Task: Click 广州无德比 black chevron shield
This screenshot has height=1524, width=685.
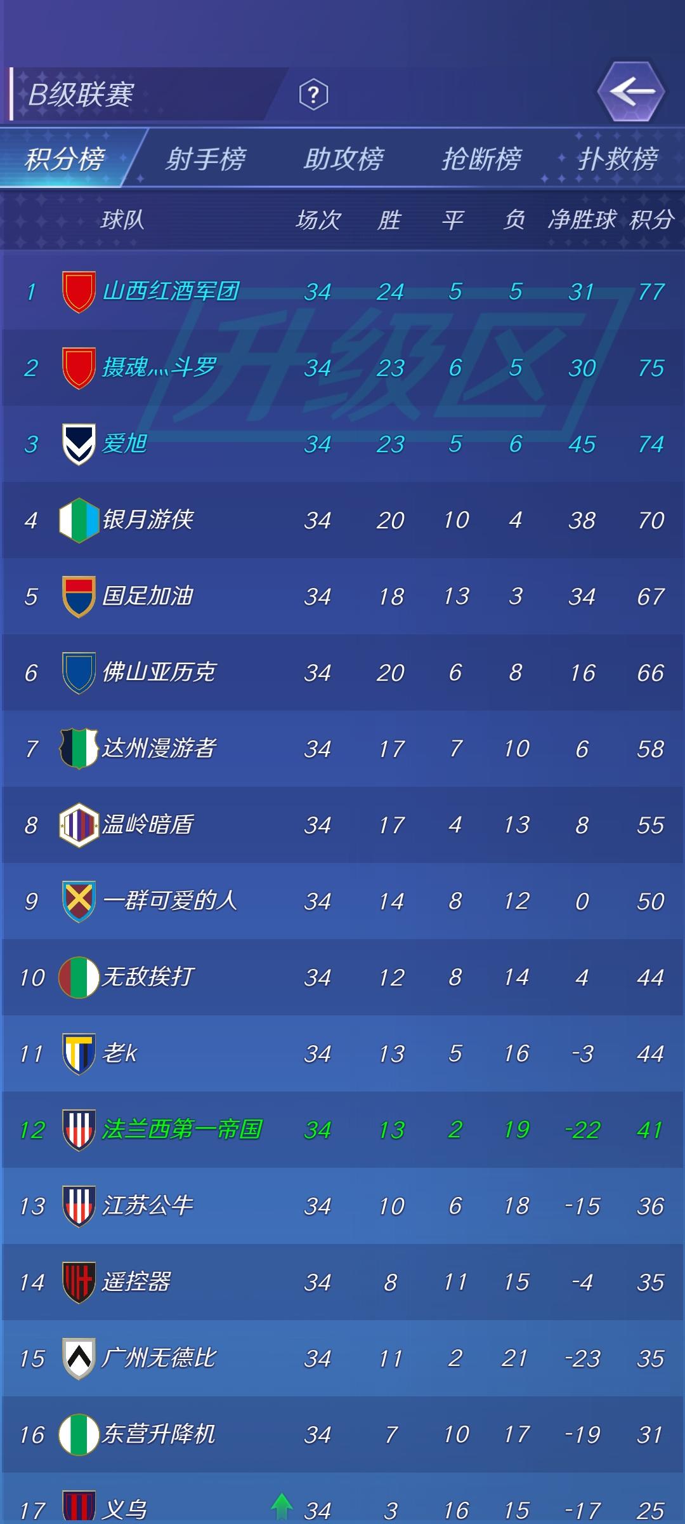Action: pyautogui.click(x=79, y=1358)
